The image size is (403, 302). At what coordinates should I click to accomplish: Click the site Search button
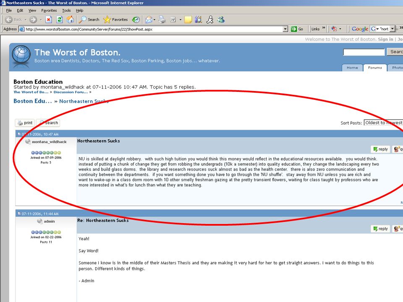point(395,52)
